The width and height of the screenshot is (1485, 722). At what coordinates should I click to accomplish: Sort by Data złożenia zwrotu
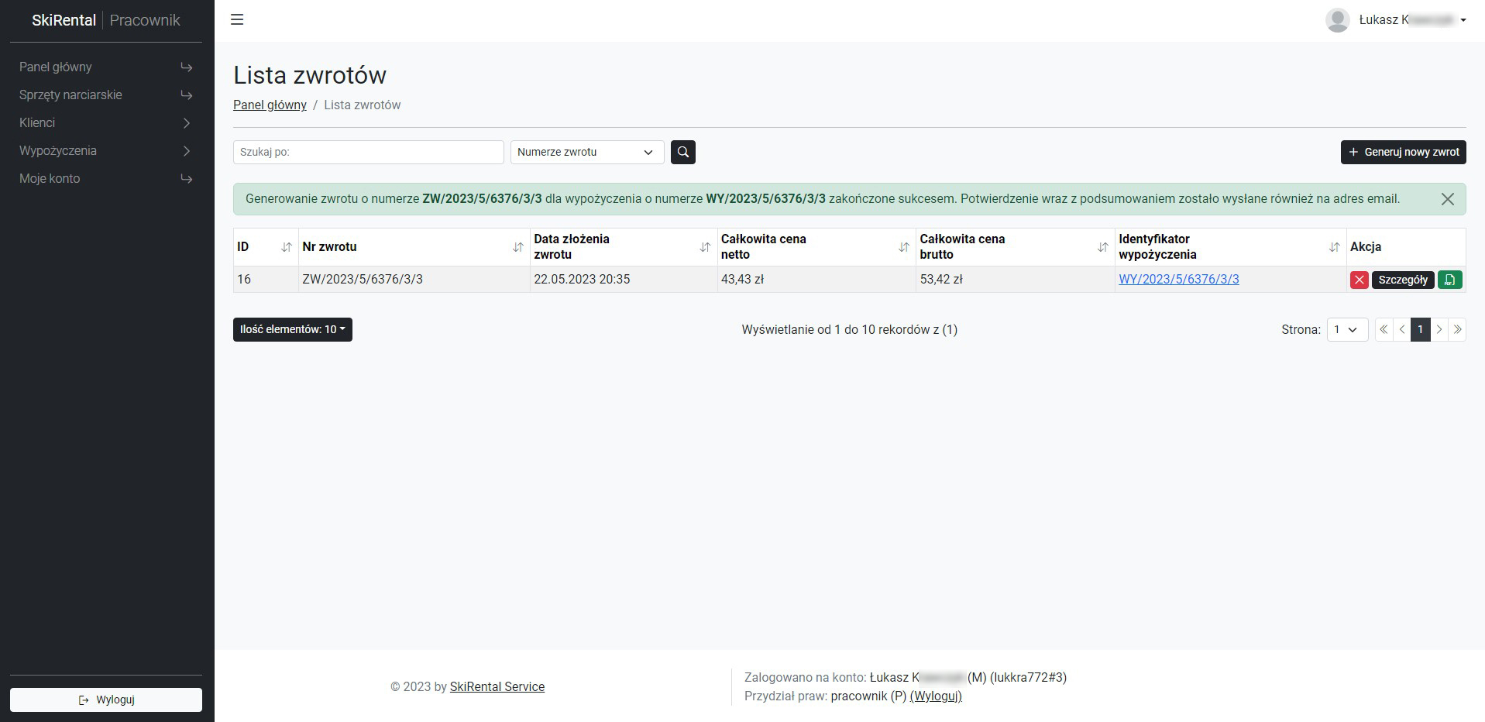[x=705, y=247]
